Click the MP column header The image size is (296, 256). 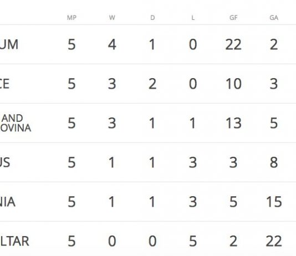click(72, 18)
